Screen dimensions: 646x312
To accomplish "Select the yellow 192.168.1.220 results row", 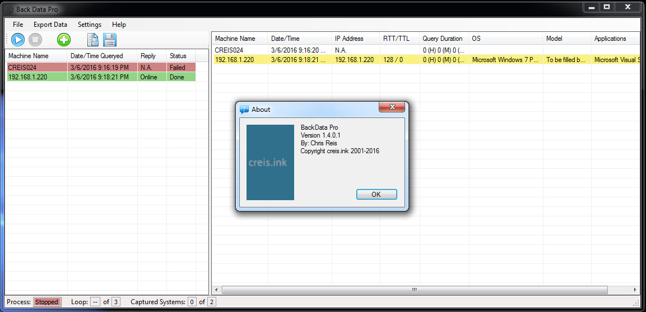I will click(x=426, y=60).
